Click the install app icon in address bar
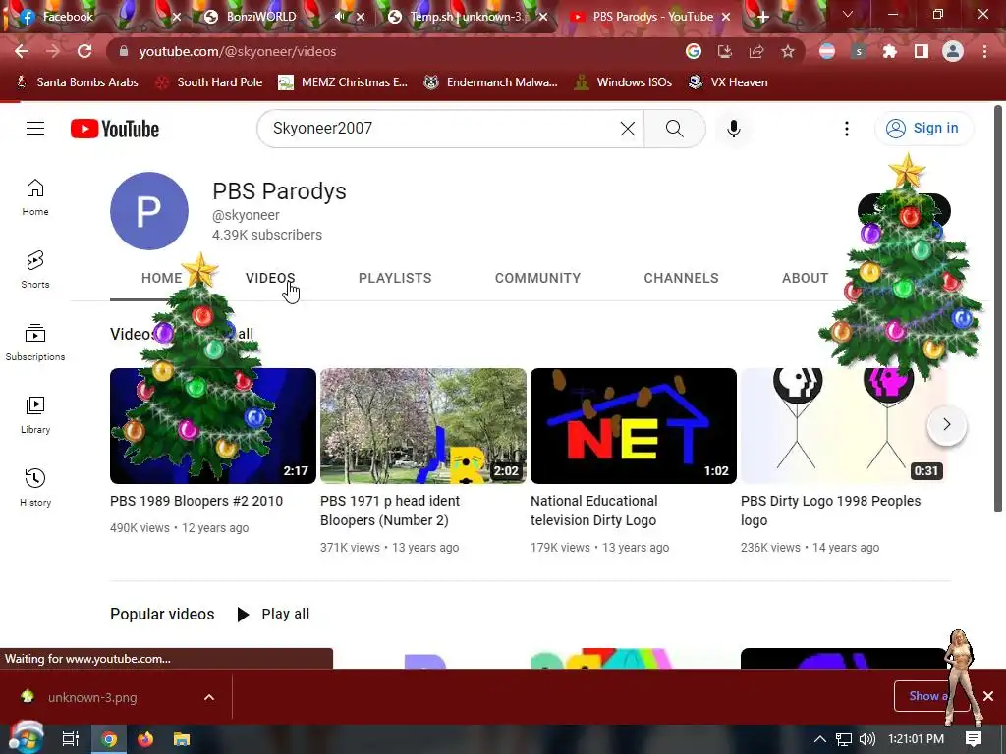The width and height of the screenshot is (1006, 754). click(724, 51)
